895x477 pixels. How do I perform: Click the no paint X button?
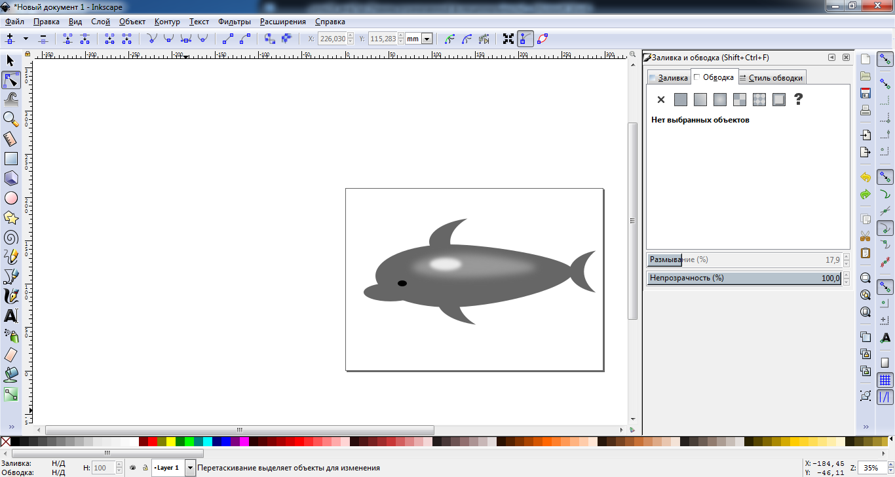[661, 100]
